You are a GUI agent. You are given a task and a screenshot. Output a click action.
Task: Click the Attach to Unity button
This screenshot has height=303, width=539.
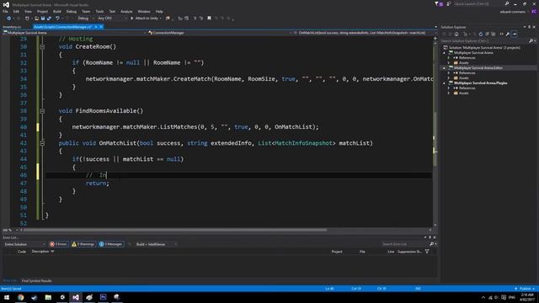coord(146,19)
